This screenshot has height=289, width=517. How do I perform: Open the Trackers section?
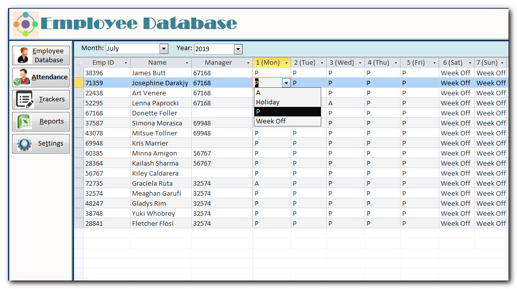(41, 99)
